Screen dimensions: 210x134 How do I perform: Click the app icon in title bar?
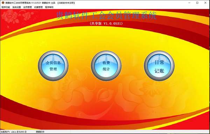[3, 3]
